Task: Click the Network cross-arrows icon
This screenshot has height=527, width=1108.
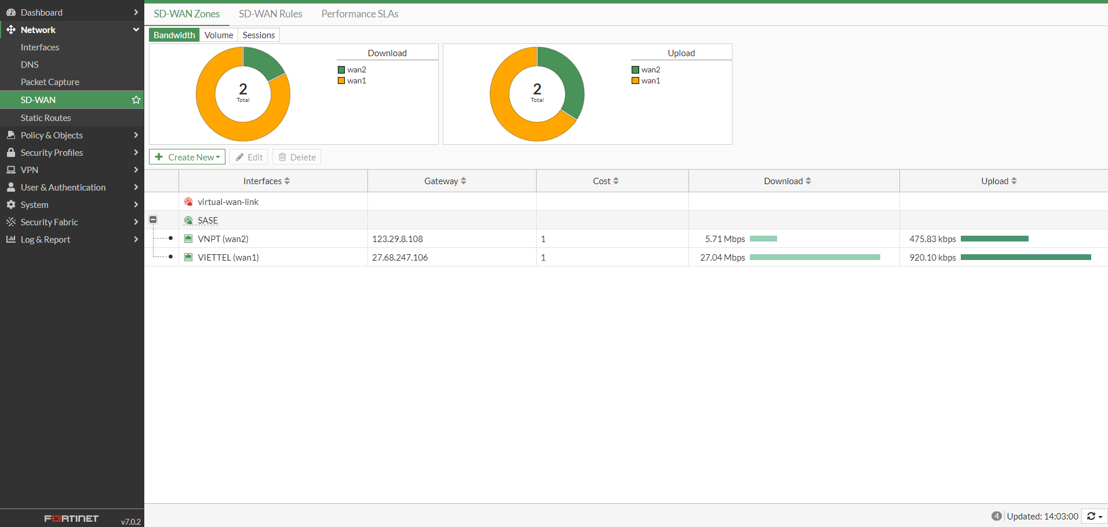Action: pyautogui.click(x=11, y=30)
